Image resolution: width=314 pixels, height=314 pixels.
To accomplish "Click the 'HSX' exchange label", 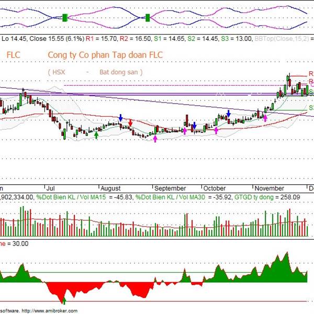I will click(59, 72).
